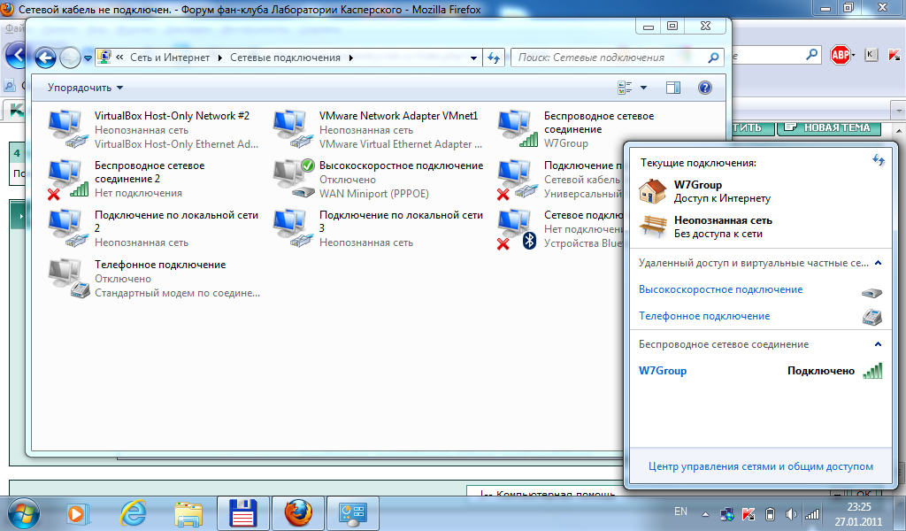This screenshot has height=531, width=906.
Task: Click refresh icon in network flyout
Action: [879, 160]
